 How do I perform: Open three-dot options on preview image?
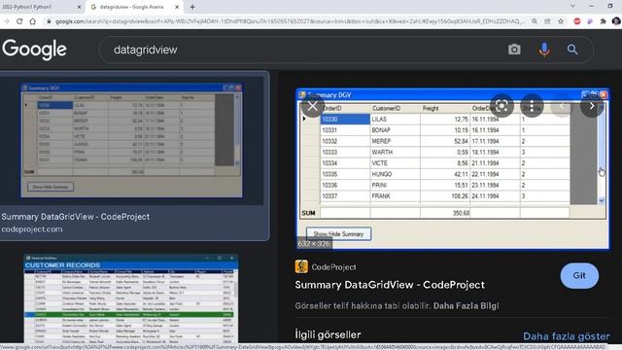[532, 106]
